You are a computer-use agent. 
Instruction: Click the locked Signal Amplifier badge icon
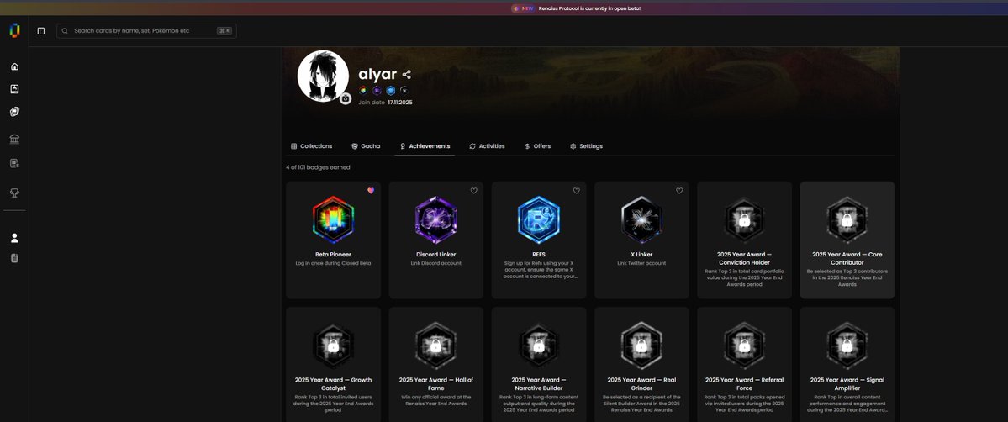click(x=847, y=346)
